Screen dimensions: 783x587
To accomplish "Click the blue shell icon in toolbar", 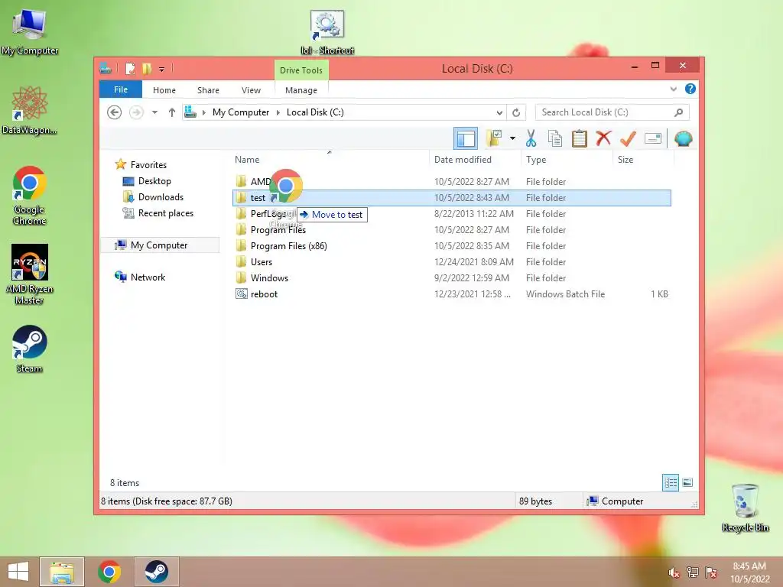I will coord(683,138).
